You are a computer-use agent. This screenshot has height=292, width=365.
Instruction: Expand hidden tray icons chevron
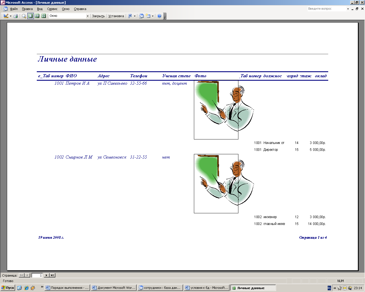pyautogui.click(x=335, y=288)
